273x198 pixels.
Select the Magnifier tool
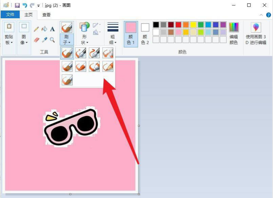coord(52,40)
